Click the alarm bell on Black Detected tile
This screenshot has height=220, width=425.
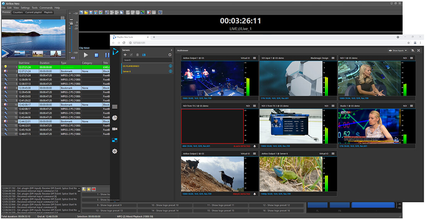[255, 146]
